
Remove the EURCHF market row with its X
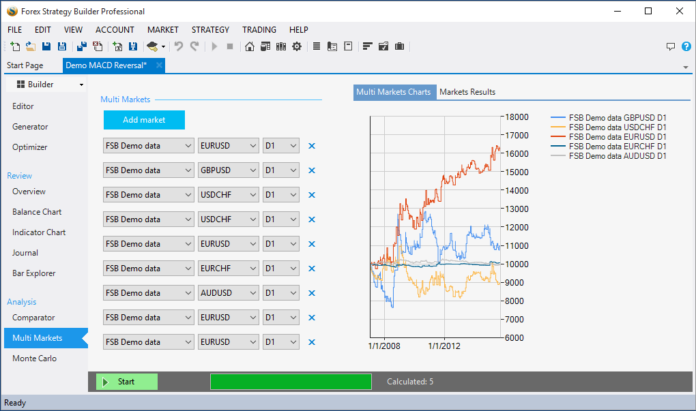tap(312, 269)
